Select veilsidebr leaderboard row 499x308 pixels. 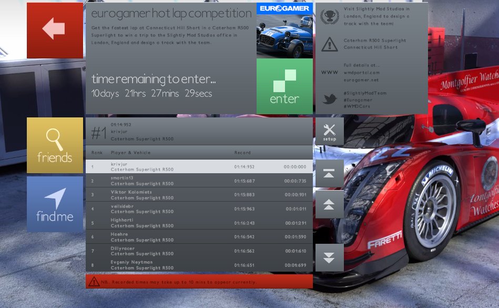[x=199, y=208]
